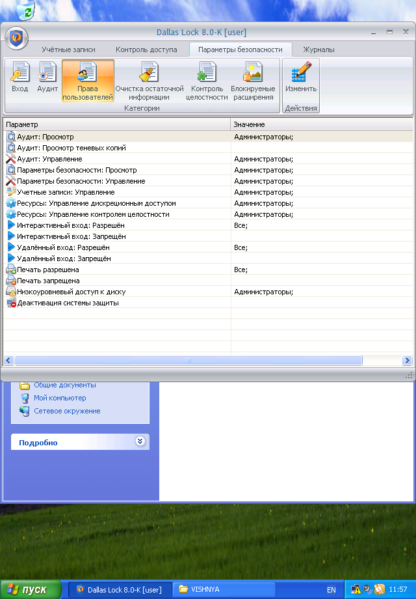The height and width of the screenshot is (599, 416).
Task: Select Учетные записи: Управление text
Action: point(66,192)
